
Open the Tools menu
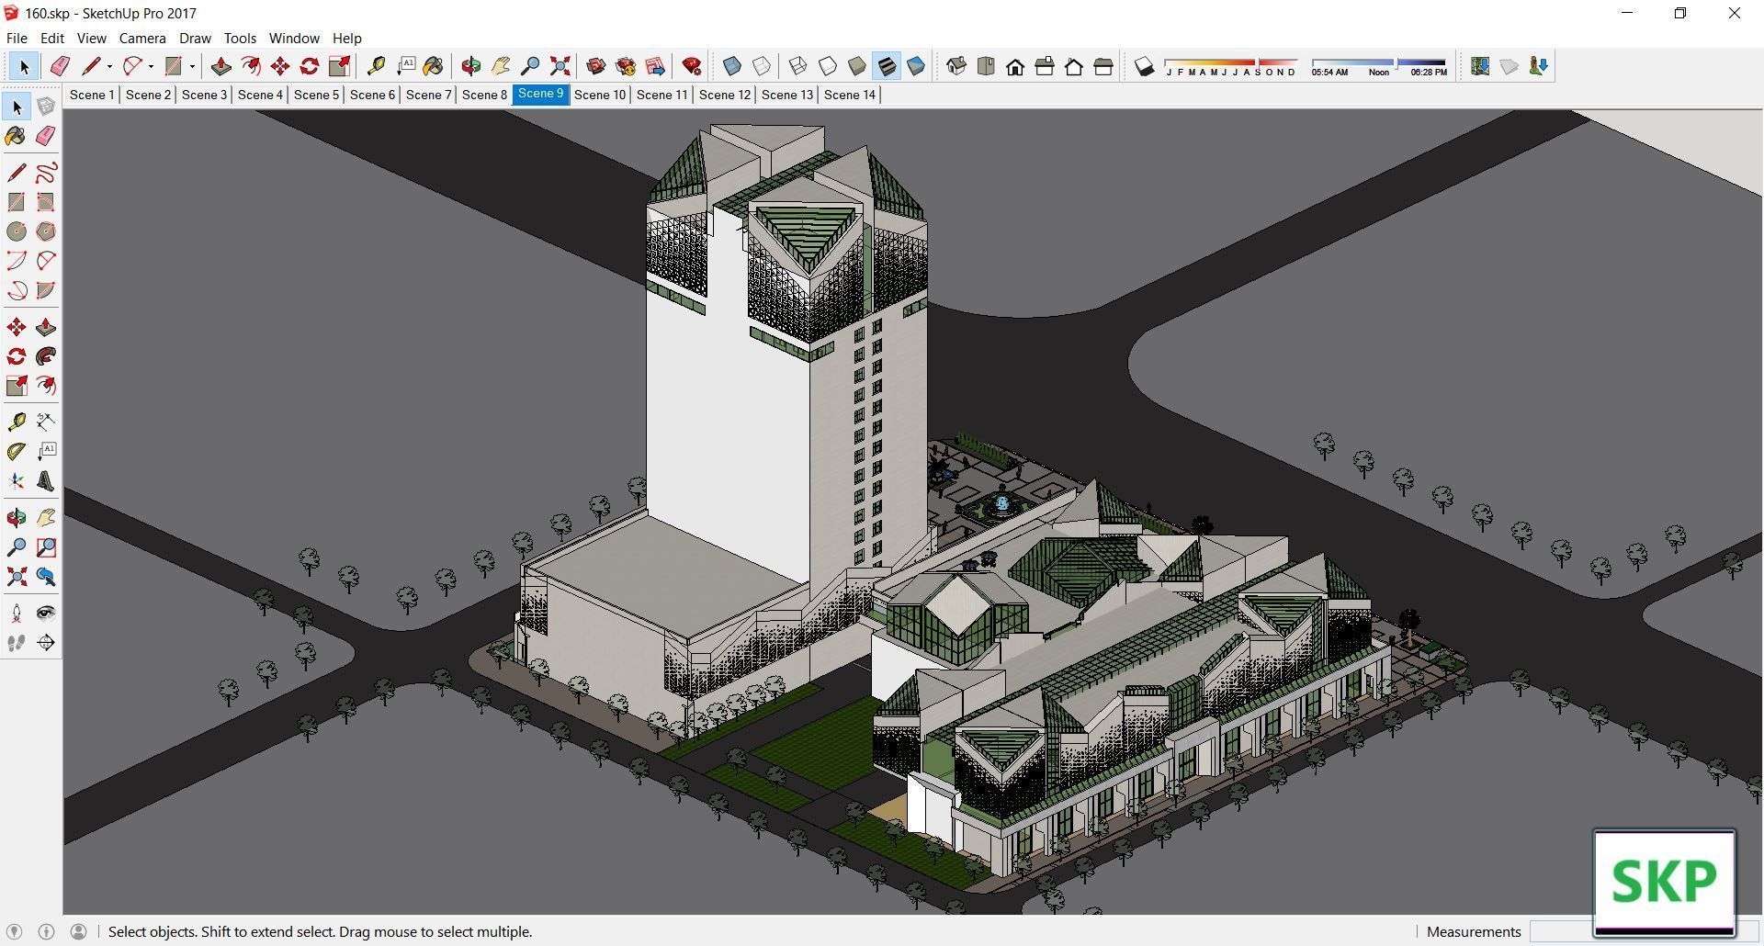[240, 39]
